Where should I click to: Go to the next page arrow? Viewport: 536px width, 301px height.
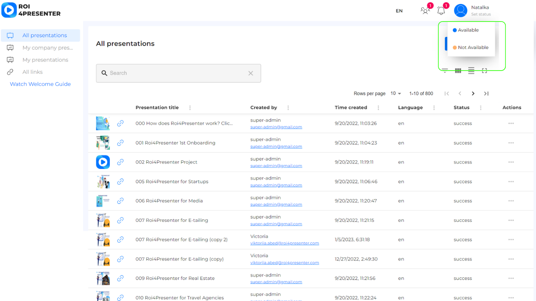473,94
